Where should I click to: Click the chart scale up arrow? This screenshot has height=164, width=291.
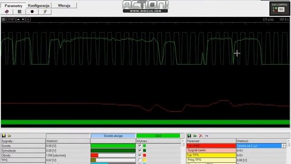(18, 19)
